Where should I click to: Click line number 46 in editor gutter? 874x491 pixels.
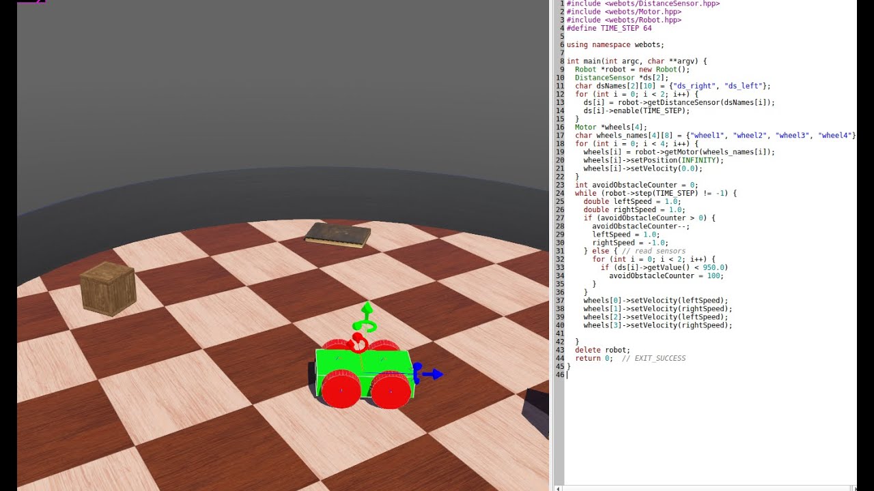(x=561, y=374)
